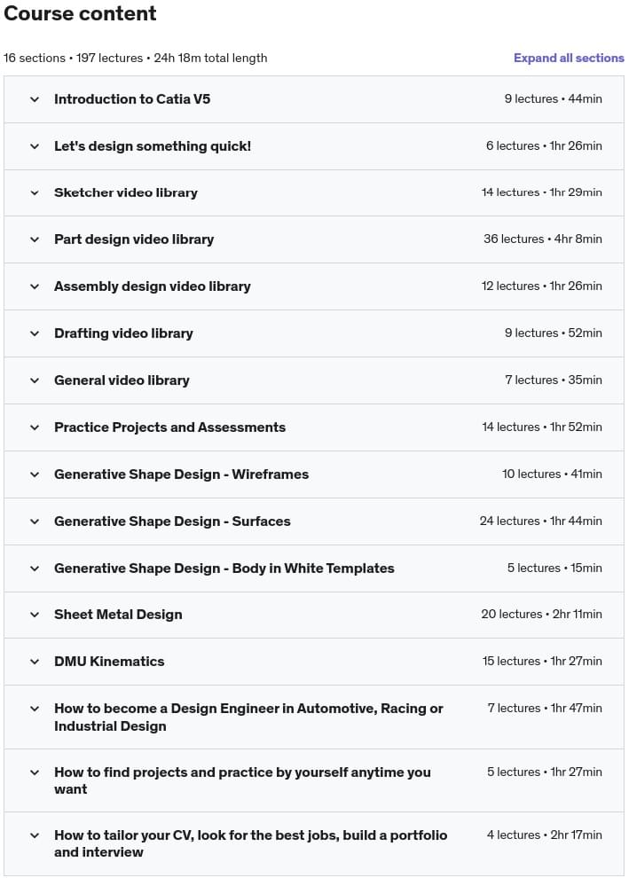629x878 pixels.
Task: Open the DMU Kinematics section title
Action: click(109, 662)
